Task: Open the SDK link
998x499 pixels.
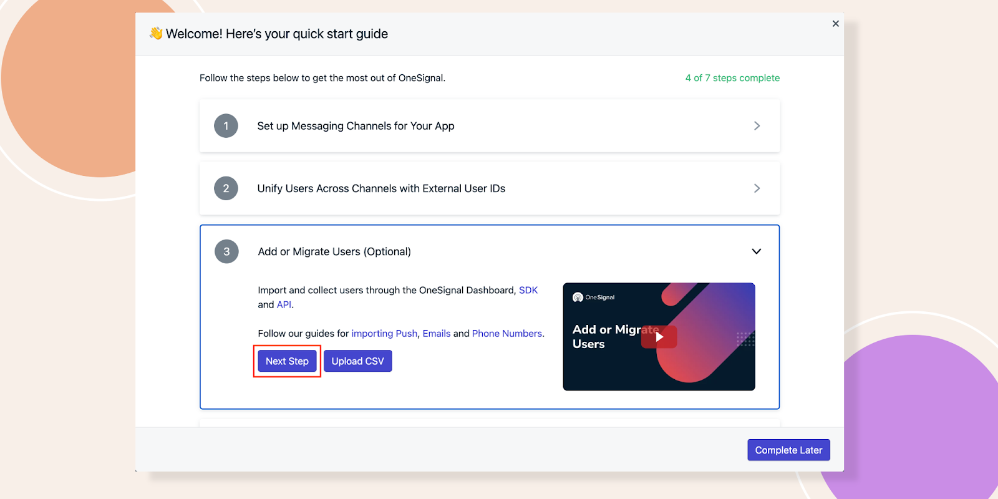Action: (528, 290)
